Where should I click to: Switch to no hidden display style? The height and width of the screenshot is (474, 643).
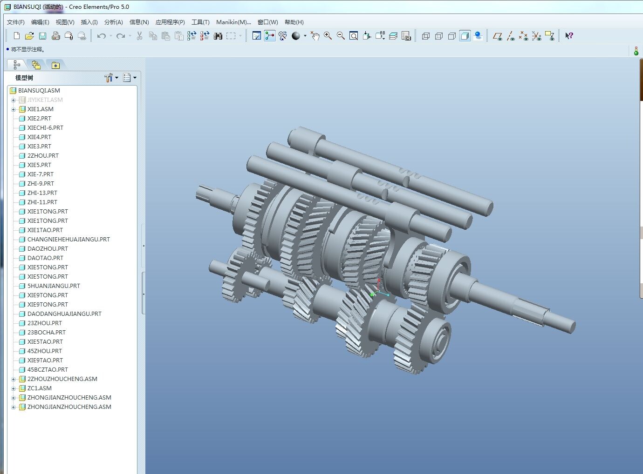[451, 36]
